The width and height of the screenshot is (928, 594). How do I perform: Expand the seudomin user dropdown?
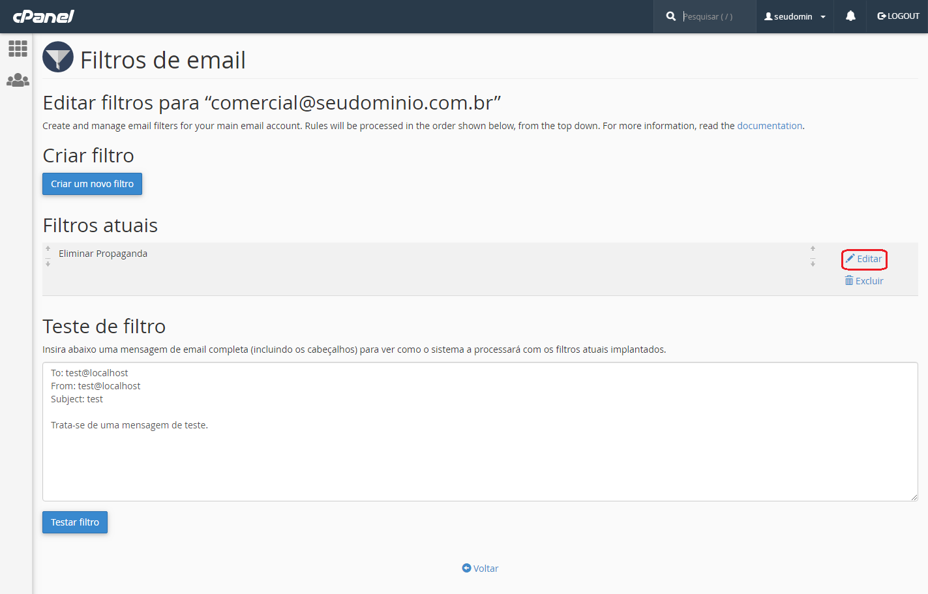coord(795,16)
